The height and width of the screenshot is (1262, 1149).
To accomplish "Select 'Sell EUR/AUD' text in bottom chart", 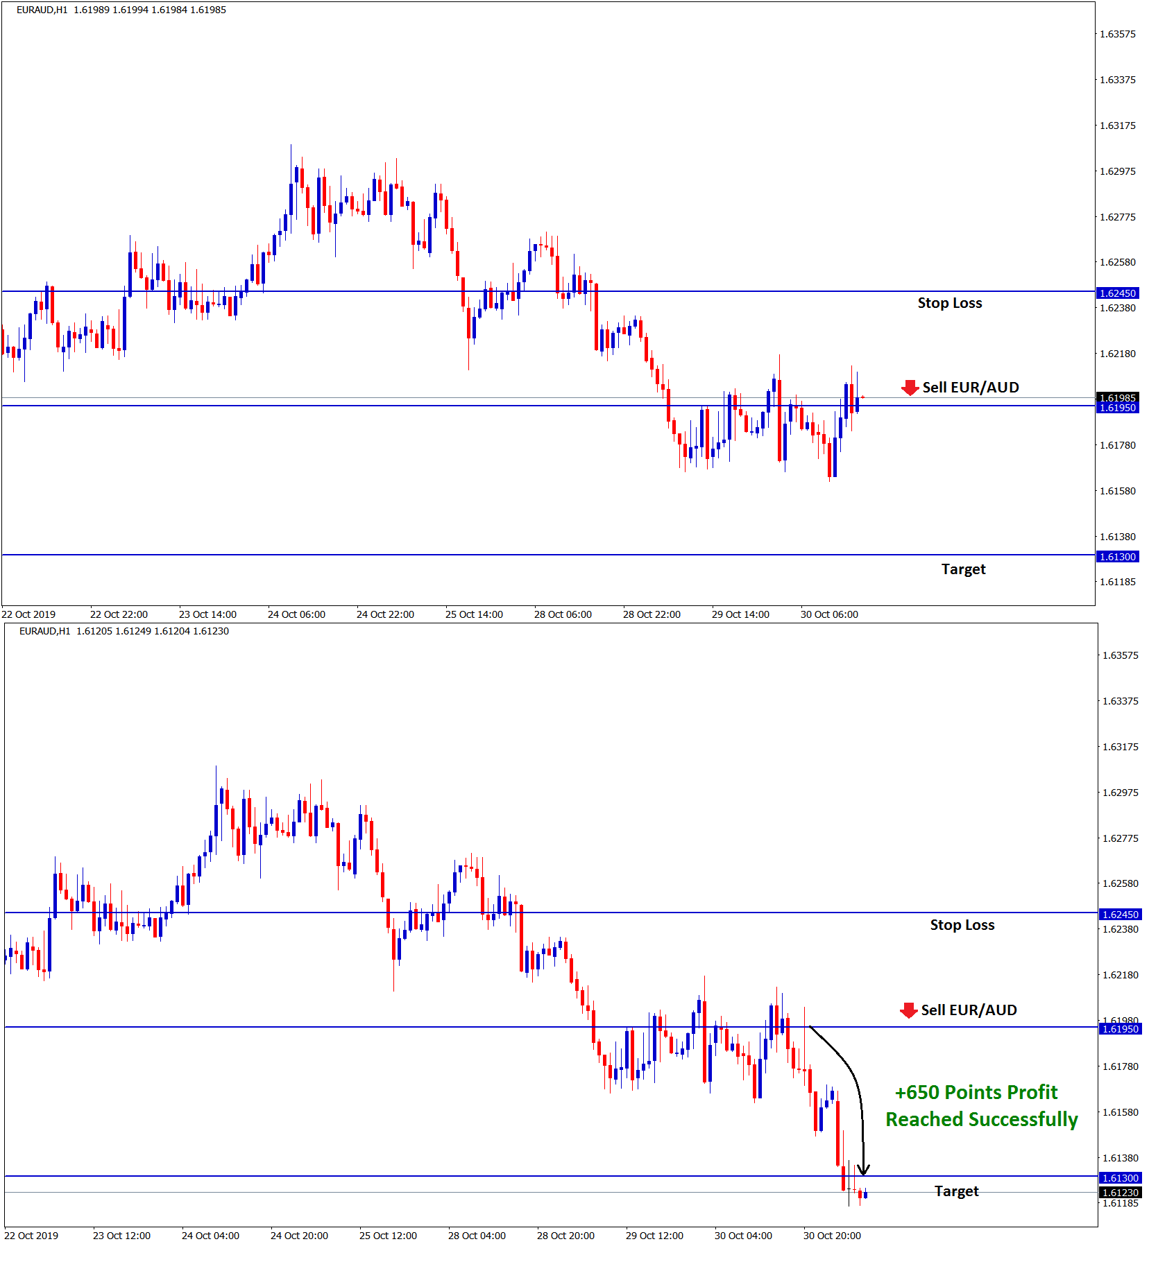I will click(969, 1010).
